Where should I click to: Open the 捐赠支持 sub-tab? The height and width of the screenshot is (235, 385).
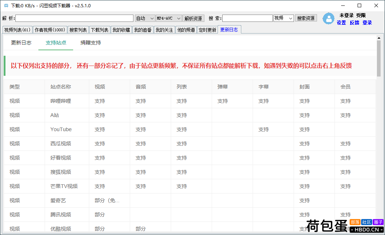pyautogui.click(x=91, y=43)
